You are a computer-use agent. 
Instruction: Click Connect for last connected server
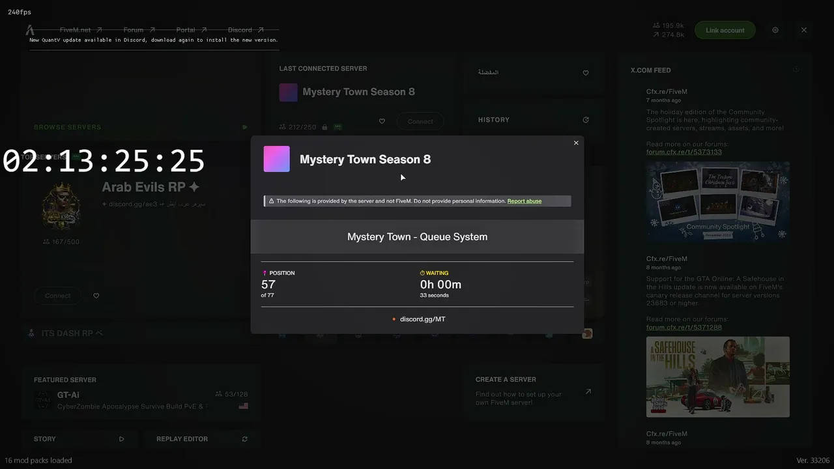tap(420, 121)
